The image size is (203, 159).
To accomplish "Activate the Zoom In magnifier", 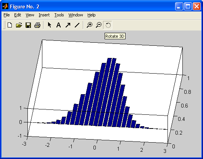I will pos(89,25).
